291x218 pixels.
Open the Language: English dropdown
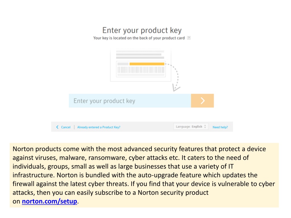pyautogui.click(x=191, y=127)
